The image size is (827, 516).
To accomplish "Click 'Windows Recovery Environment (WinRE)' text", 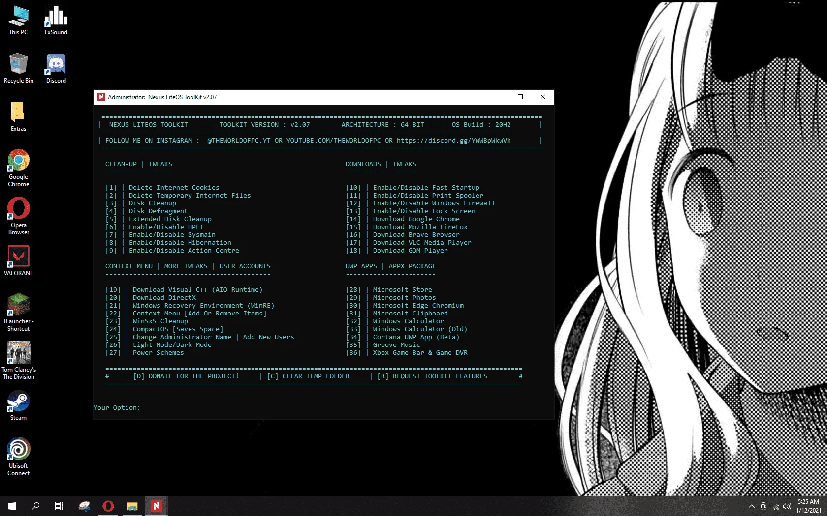I will click(x=203, y=306).
